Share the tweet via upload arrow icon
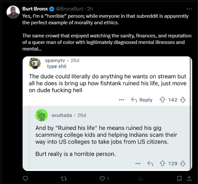198x184 pixels. click(x=189, y=178)
